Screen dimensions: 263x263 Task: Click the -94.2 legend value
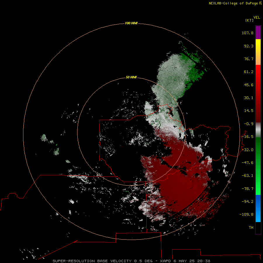[248, 201]
